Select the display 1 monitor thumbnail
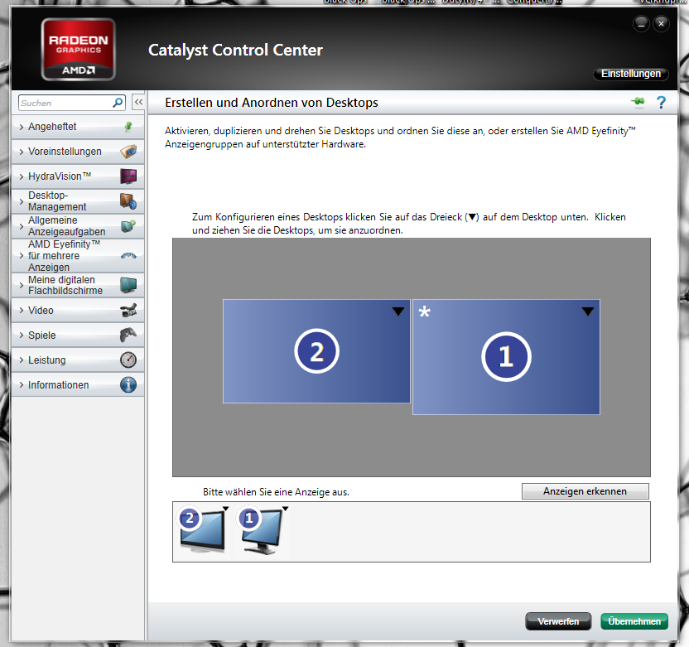 pyautogui.click(x=263, y=530)
